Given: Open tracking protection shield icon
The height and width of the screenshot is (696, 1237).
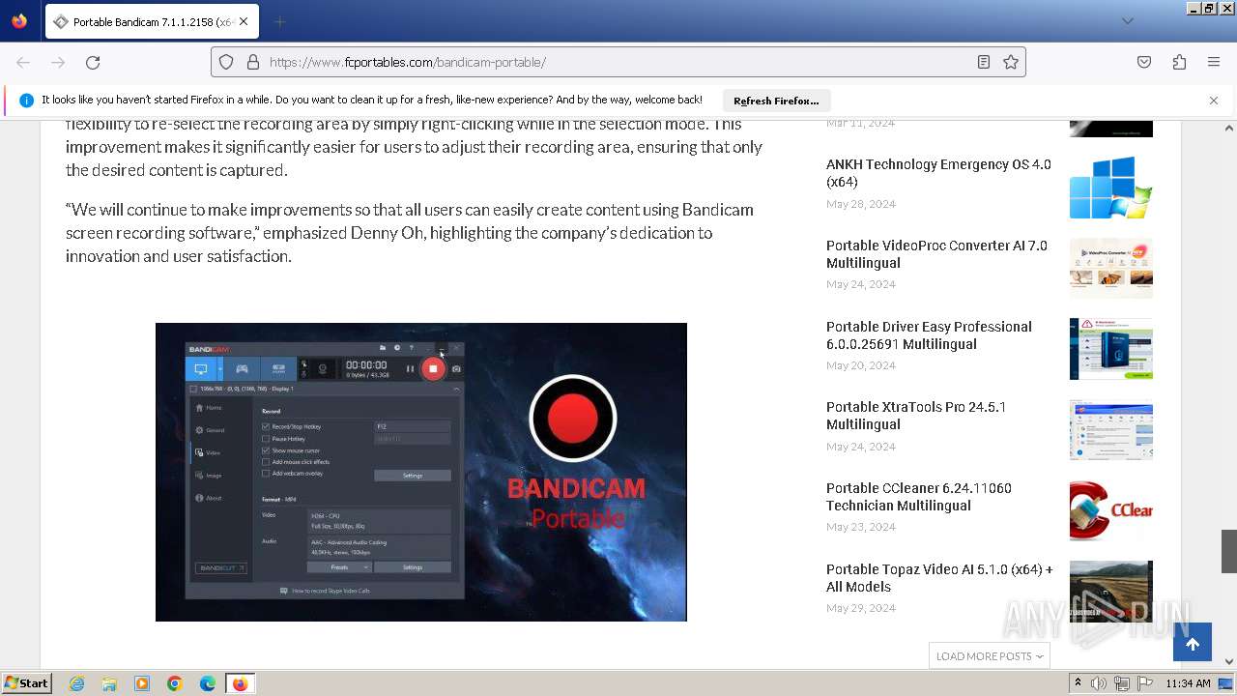Looking at the screenshot, I should (226, 62).
